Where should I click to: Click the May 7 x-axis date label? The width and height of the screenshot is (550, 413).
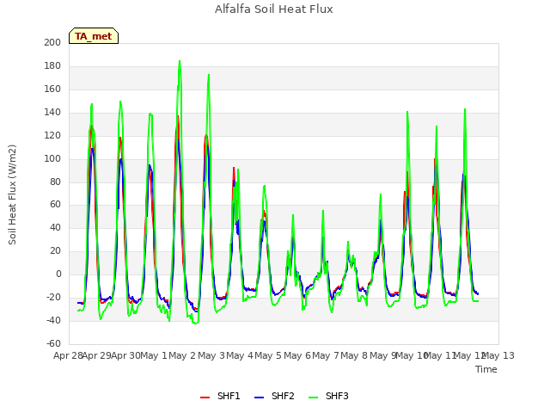coord(326,355)
